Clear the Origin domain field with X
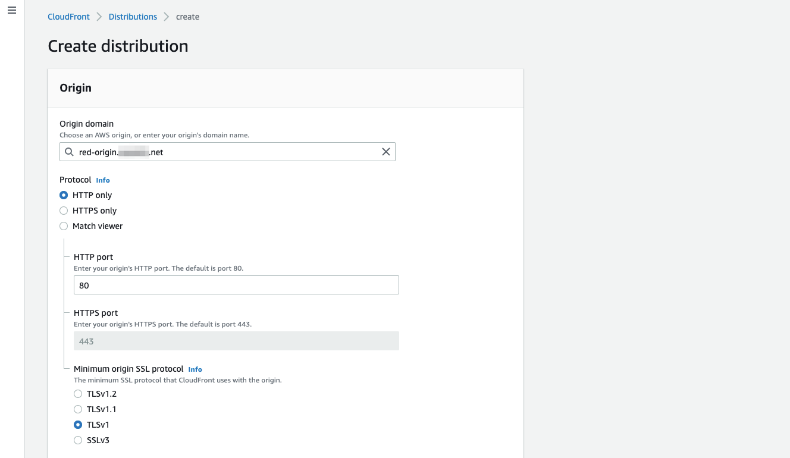The width and height of the screenshot is (790, 458). (x=386, y=152)
